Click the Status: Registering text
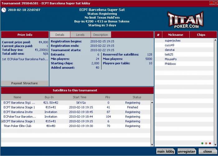Screen dimensions: 218x156 coord(102,14)
